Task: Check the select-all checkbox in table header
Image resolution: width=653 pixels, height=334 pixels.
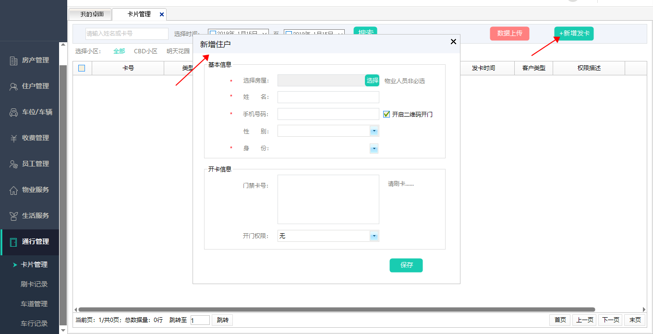Action: coord(82,68)
